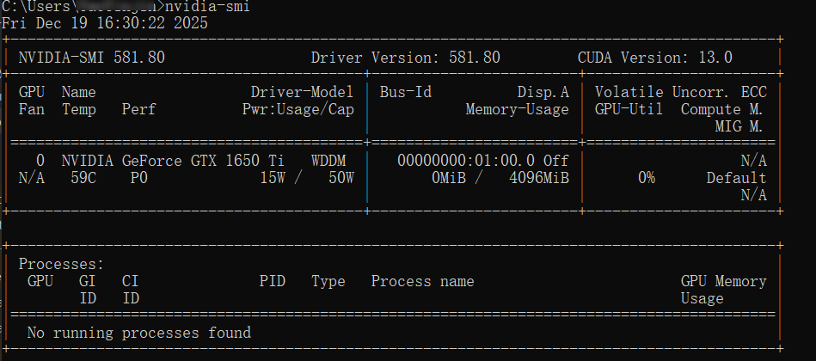Screen dimensions: 816x361
Task: Click the CUDA Version 13.0 text
Action: (654, 58)
